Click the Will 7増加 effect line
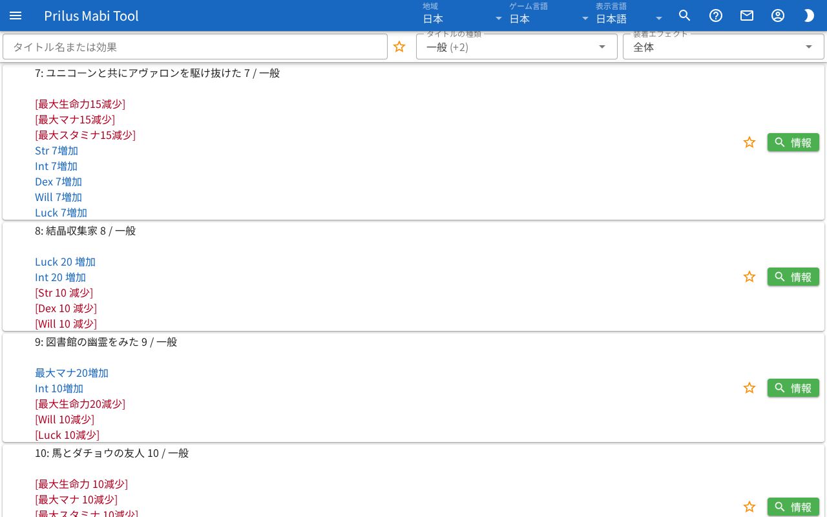The width and height of the screenshot is (827, 517). pyautogui.click(x=58, y=197)
